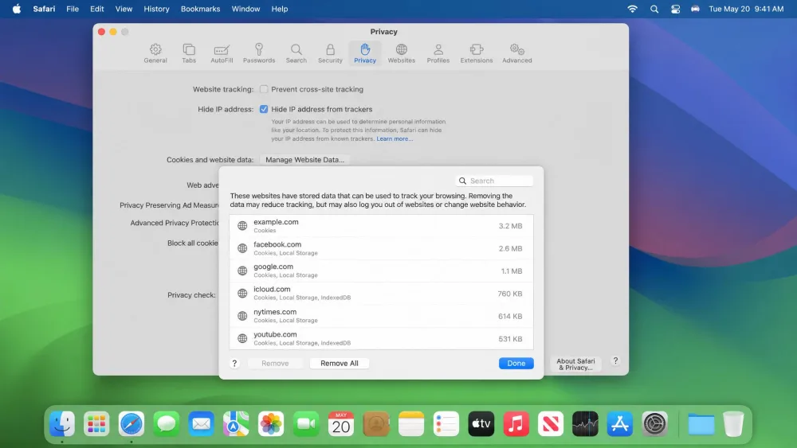Screen dimensions: 797x448
Task: Open the AutoFill settings pane
Action: point(222,53)
